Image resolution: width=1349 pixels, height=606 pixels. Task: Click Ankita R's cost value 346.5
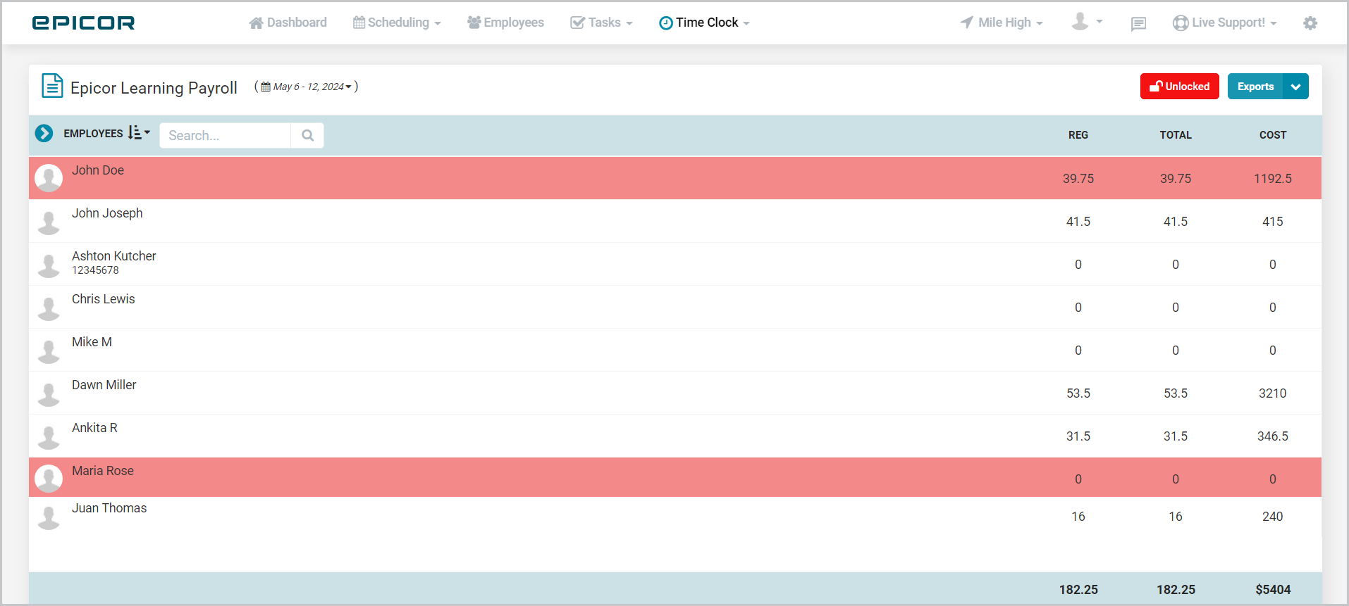pos(1273,436)
